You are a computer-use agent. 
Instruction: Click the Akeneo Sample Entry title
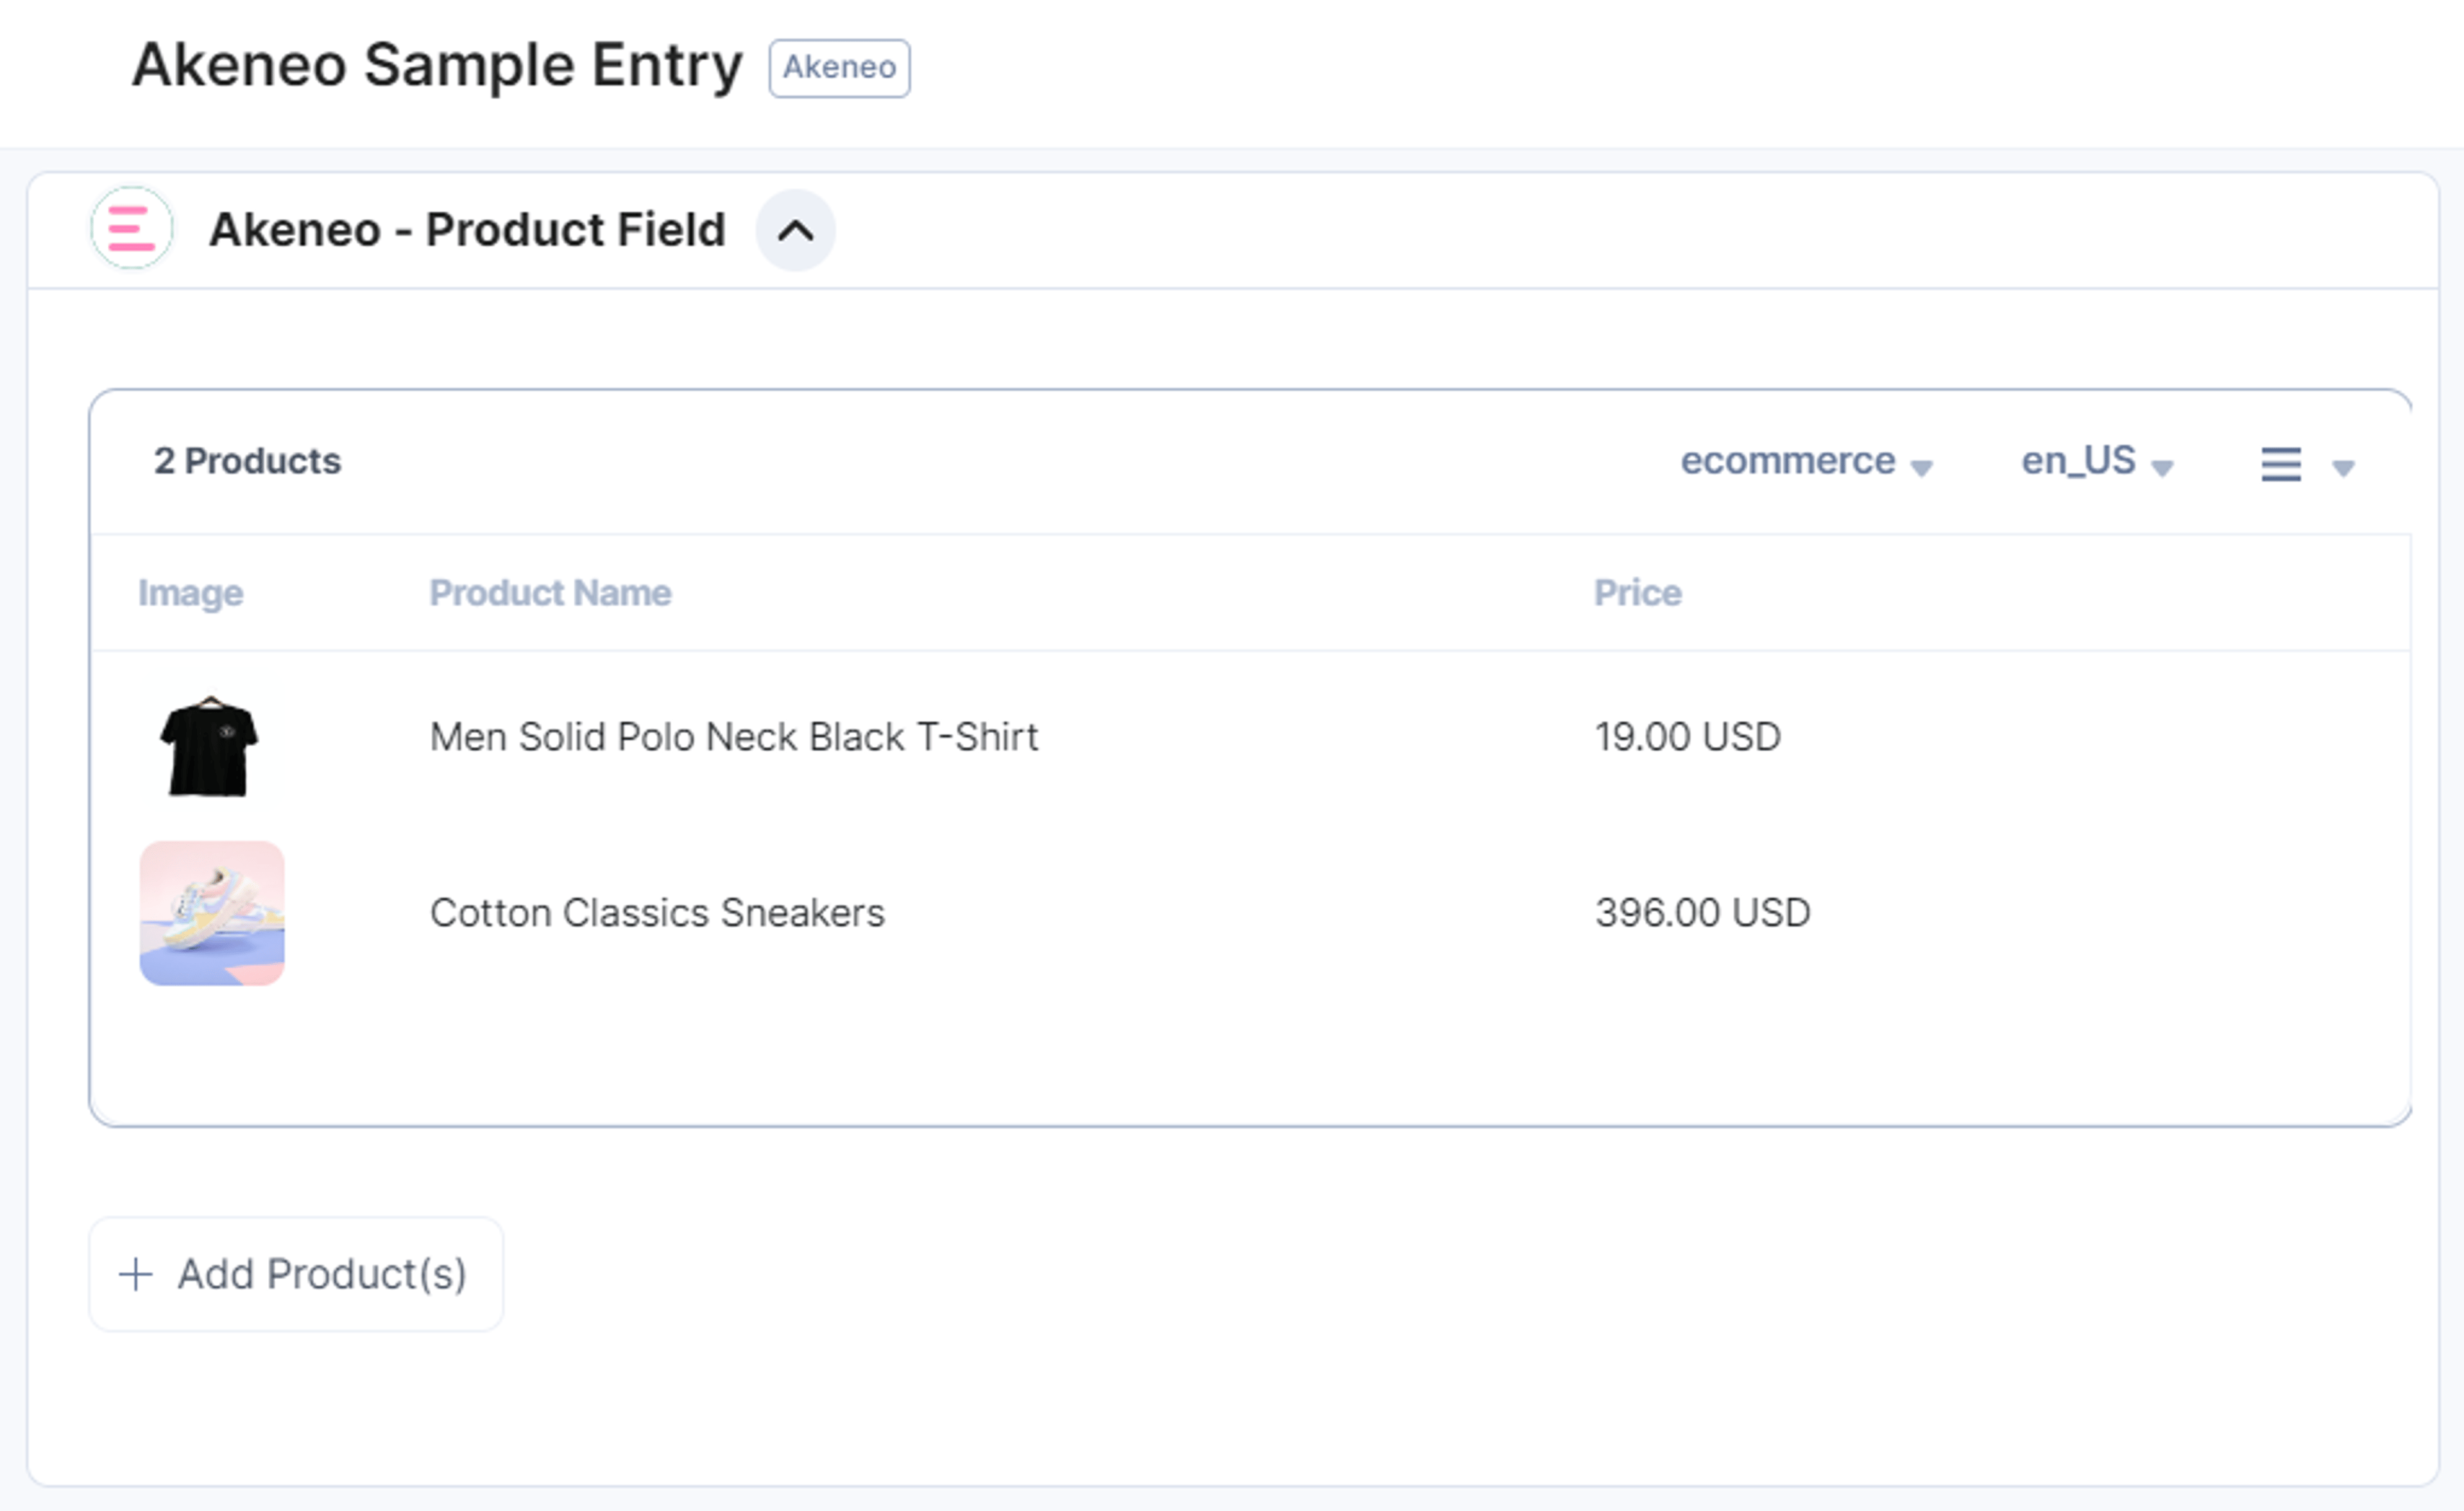437,66
